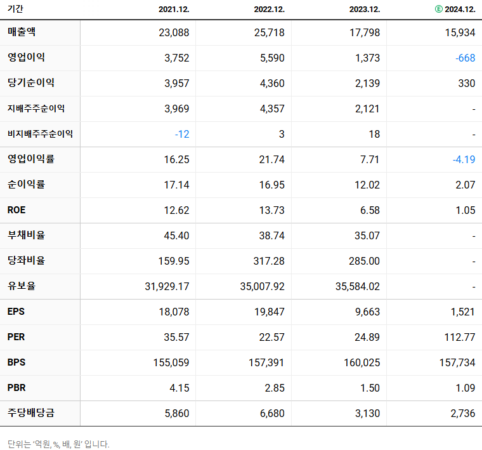
Task: Click the 당기순이익 value 330
Action: 467,83
